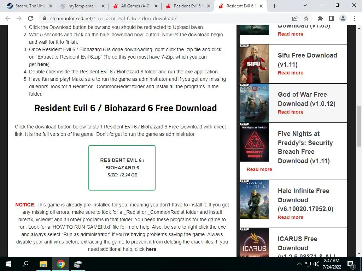Image resolution: width=362 pixels, height=271 pixels.
Task: Close the Resident Evil 6 tab
Action: (261, 6)
